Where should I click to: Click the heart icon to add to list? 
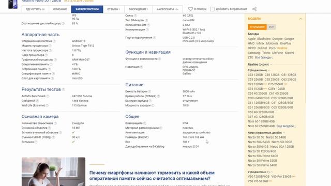tap(190, 9)
